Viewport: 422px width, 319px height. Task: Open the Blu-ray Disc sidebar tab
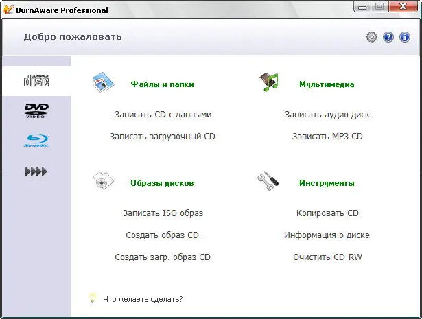[x=36, y=141]
